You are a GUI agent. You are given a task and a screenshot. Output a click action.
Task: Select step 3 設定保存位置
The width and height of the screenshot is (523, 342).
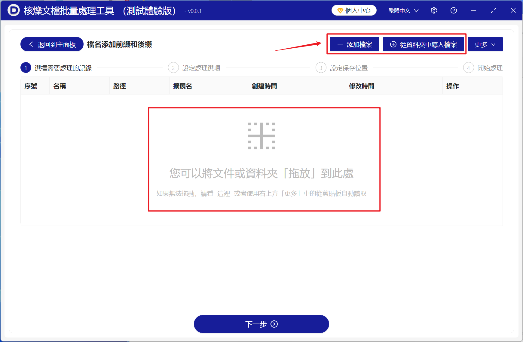(x=342, y=68)
